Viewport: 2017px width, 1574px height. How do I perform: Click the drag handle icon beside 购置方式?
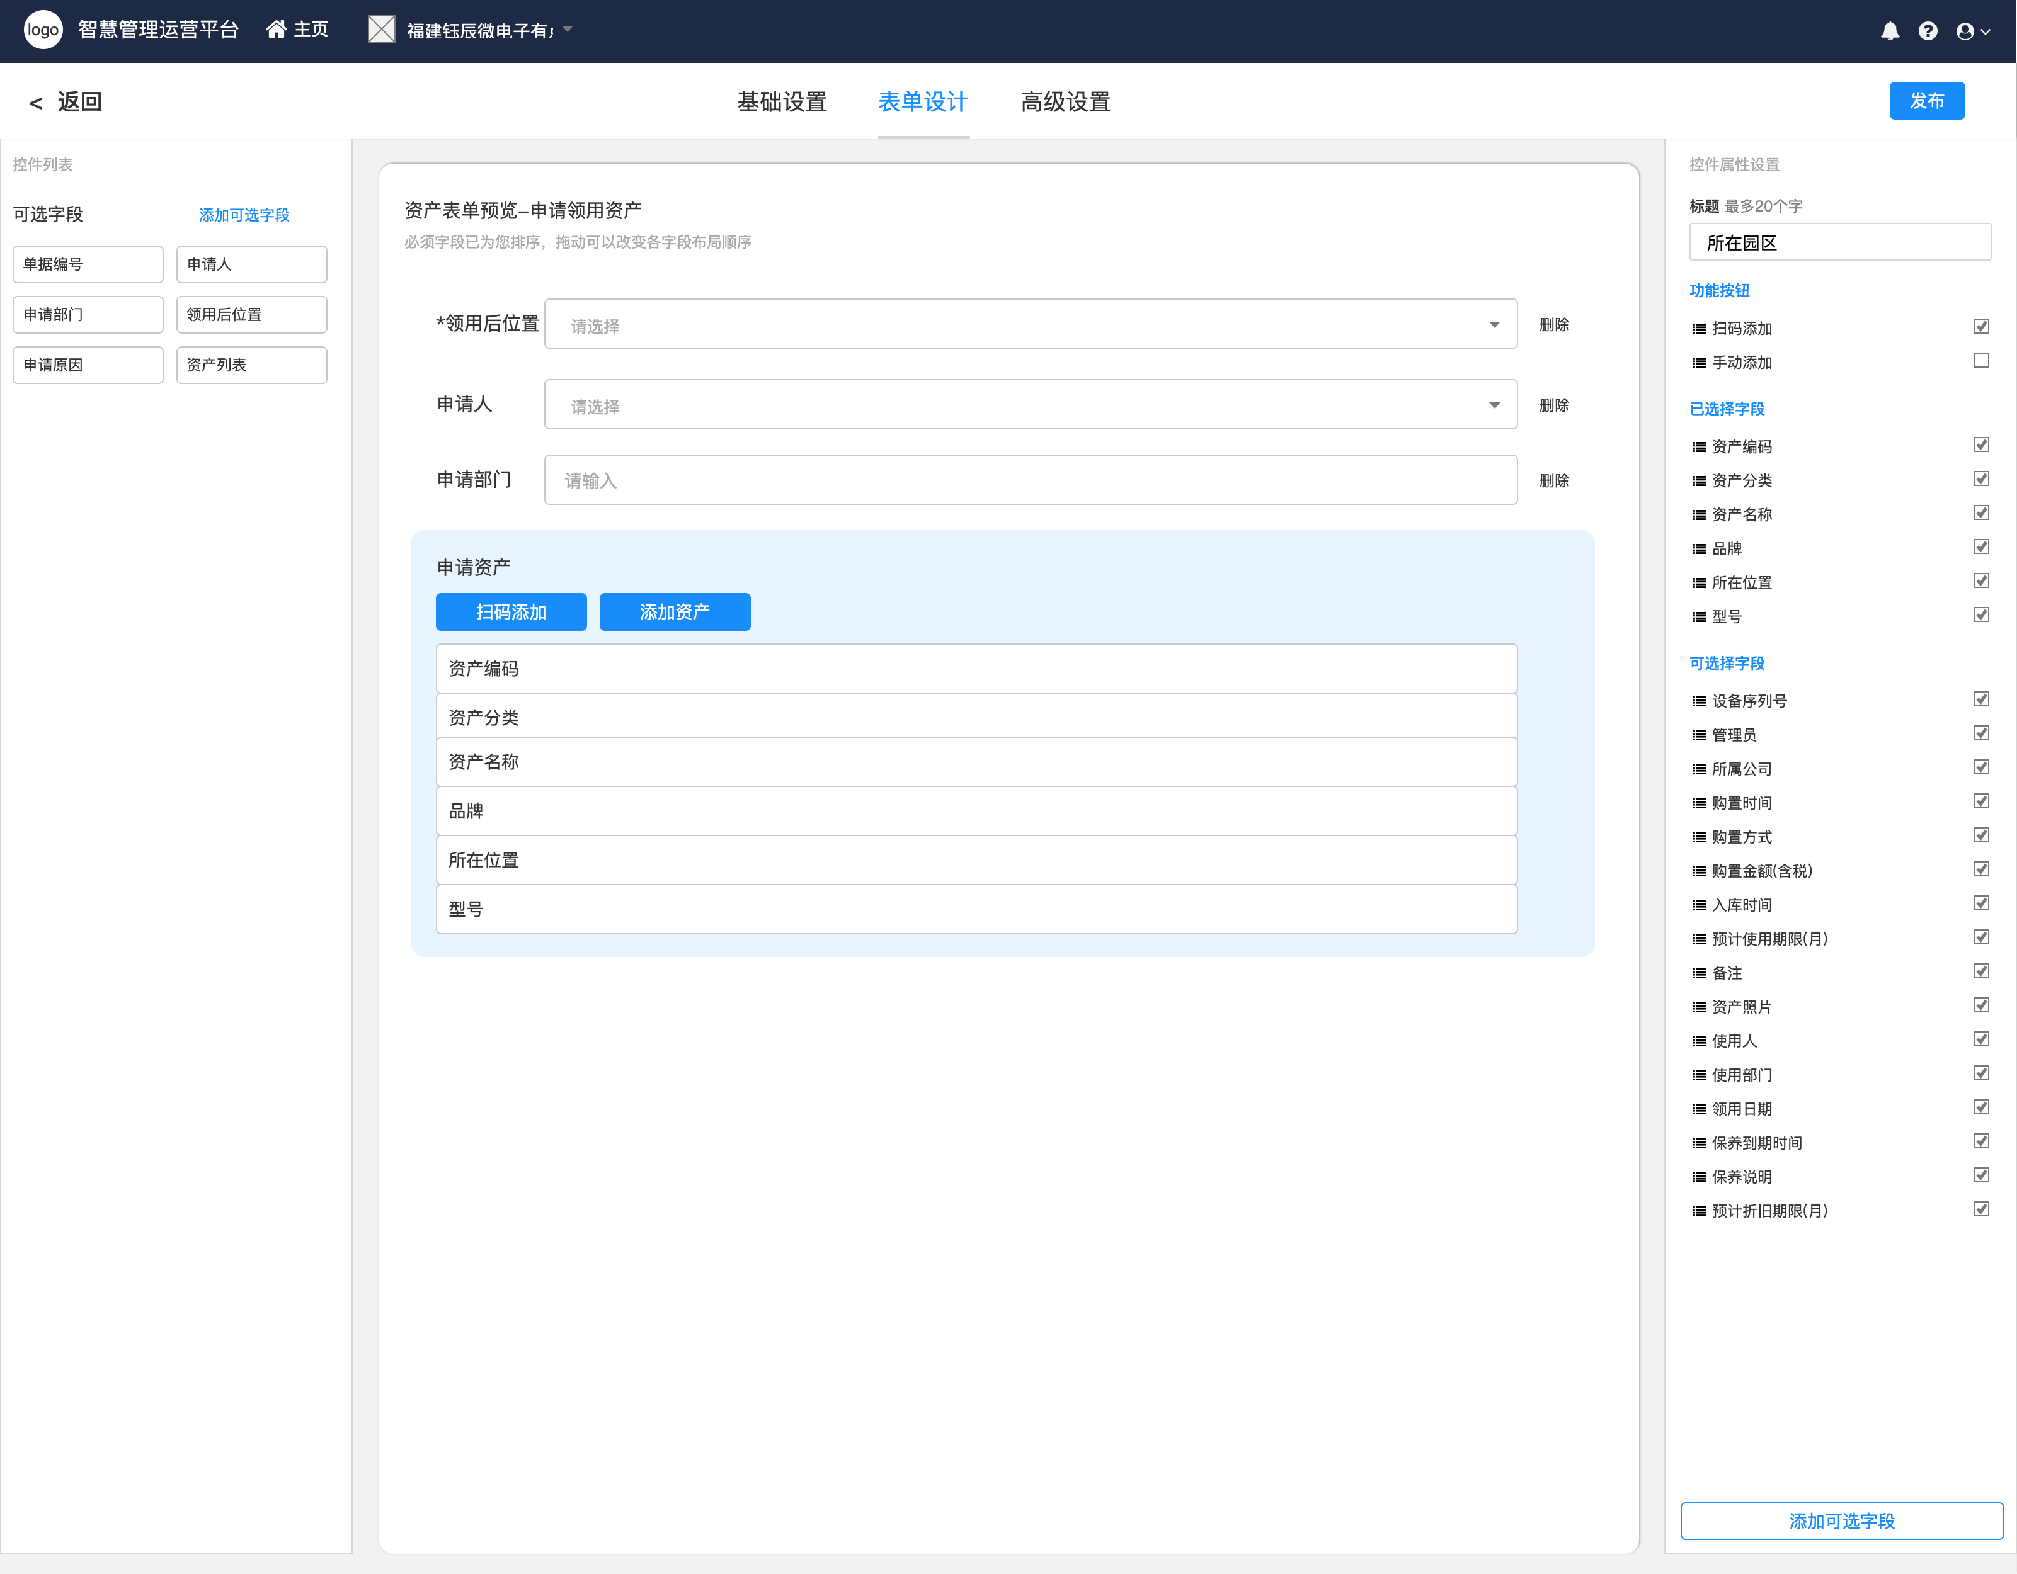[x=1698, y=837]
